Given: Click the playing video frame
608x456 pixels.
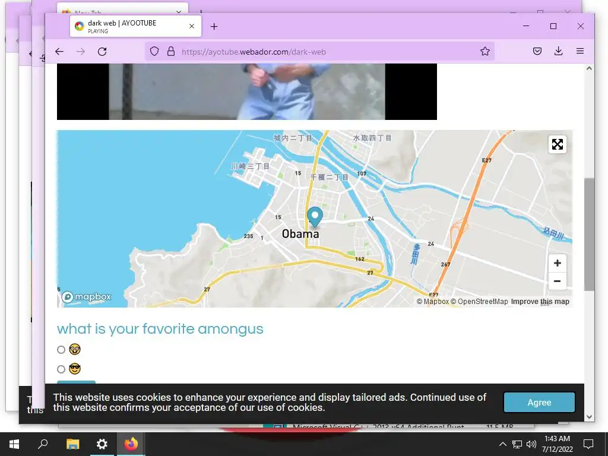Looking at the screenshot, I should point(246,91).
